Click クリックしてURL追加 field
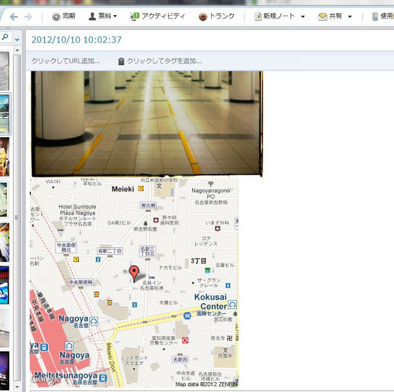The width and height of the screenshot is (394, 392). point(66,61)
